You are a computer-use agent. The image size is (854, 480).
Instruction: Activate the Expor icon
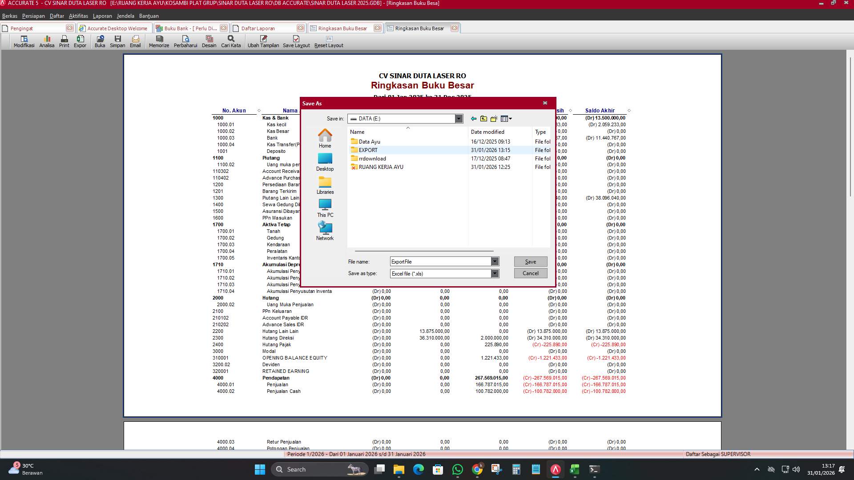80,41
